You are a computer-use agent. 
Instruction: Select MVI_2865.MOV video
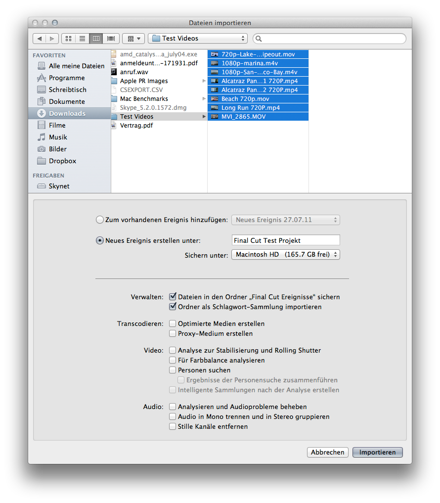tap(258, 116)
